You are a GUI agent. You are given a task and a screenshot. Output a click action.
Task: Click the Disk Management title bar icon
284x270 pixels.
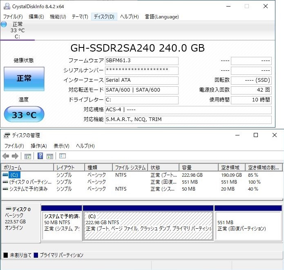tap(7, 135)
